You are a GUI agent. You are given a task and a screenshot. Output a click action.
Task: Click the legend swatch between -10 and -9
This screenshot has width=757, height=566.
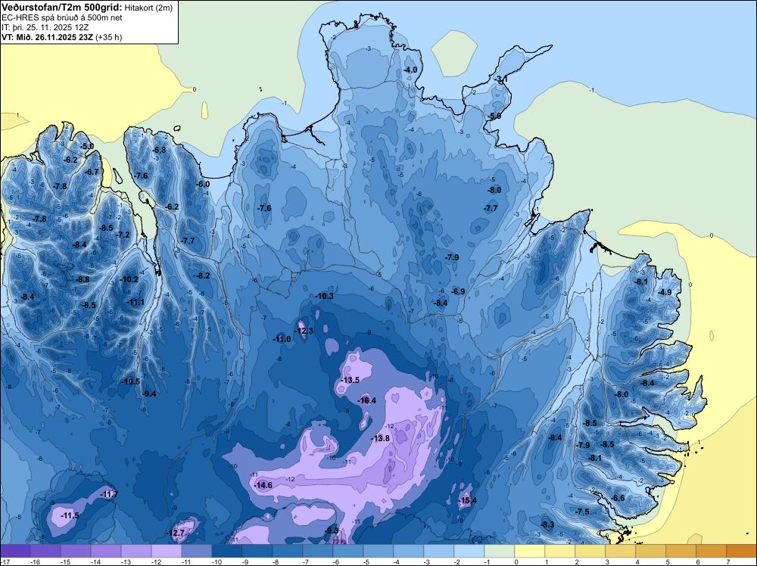coord(227,551)
